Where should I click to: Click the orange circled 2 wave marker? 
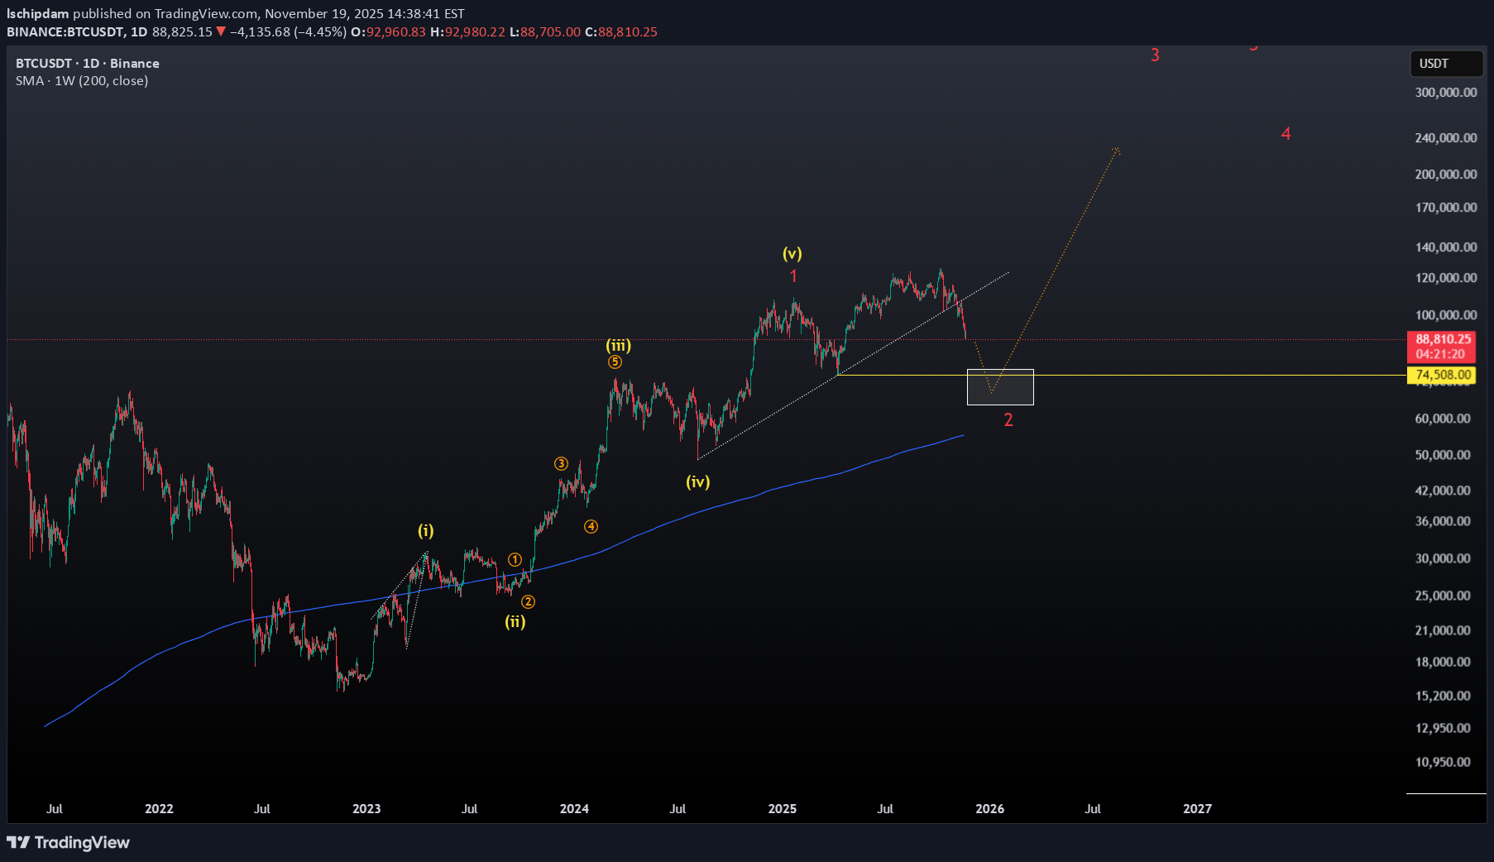point(528,602)
